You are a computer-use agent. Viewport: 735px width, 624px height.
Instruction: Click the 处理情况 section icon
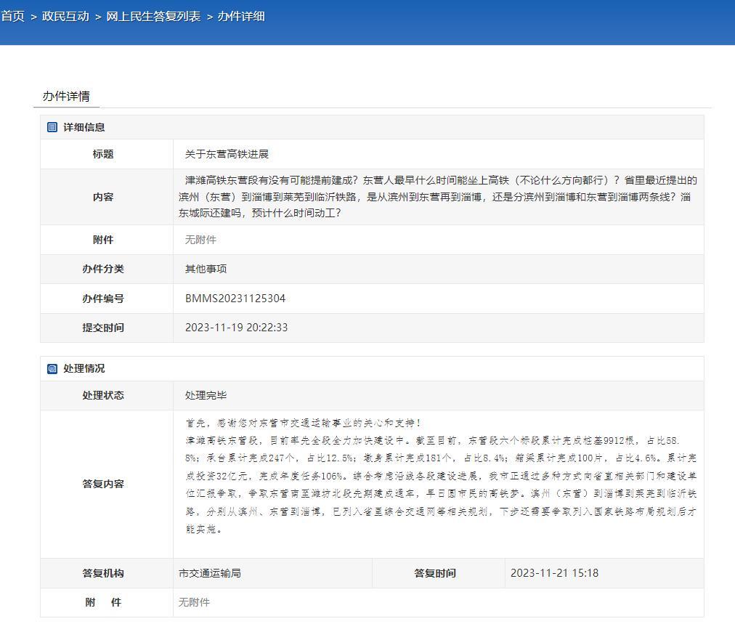tap(52, 368)
